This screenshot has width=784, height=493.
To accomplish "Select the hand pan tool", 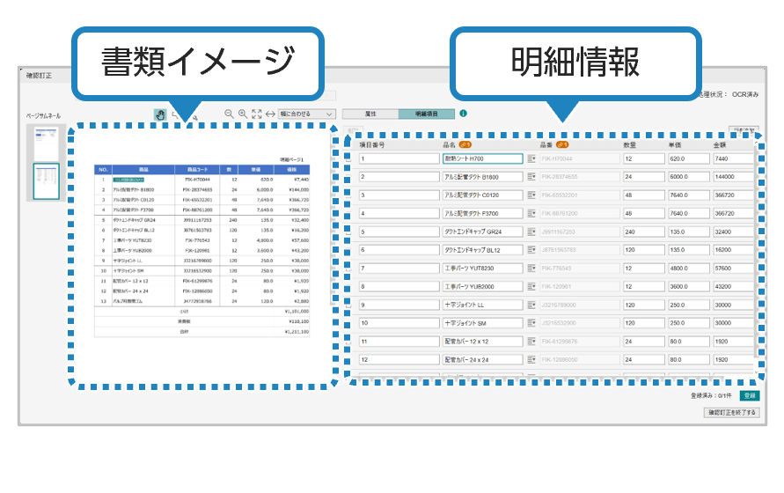I will coord(160,114).
